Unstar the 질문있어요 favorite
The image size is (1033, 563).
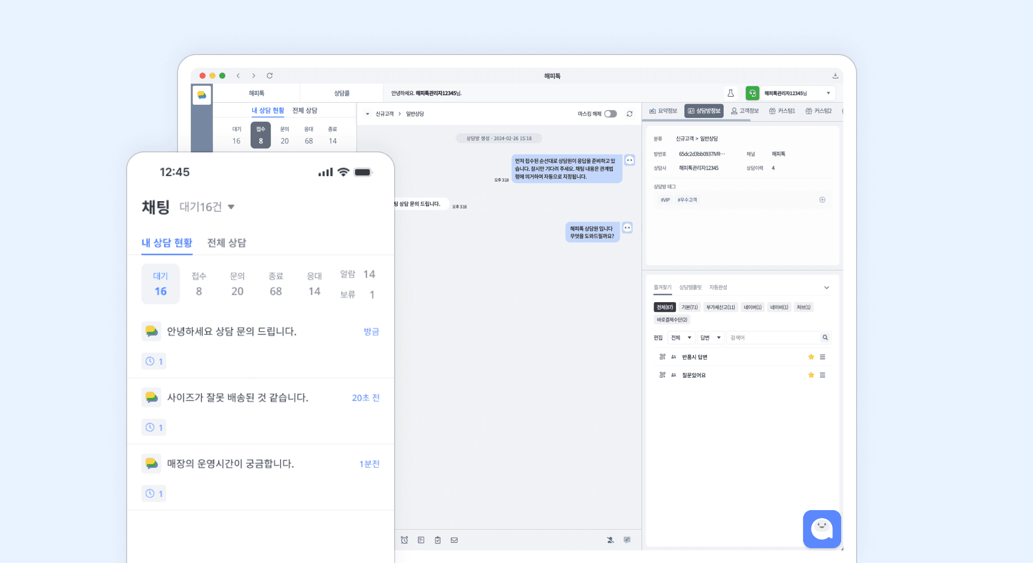(811, 375)
